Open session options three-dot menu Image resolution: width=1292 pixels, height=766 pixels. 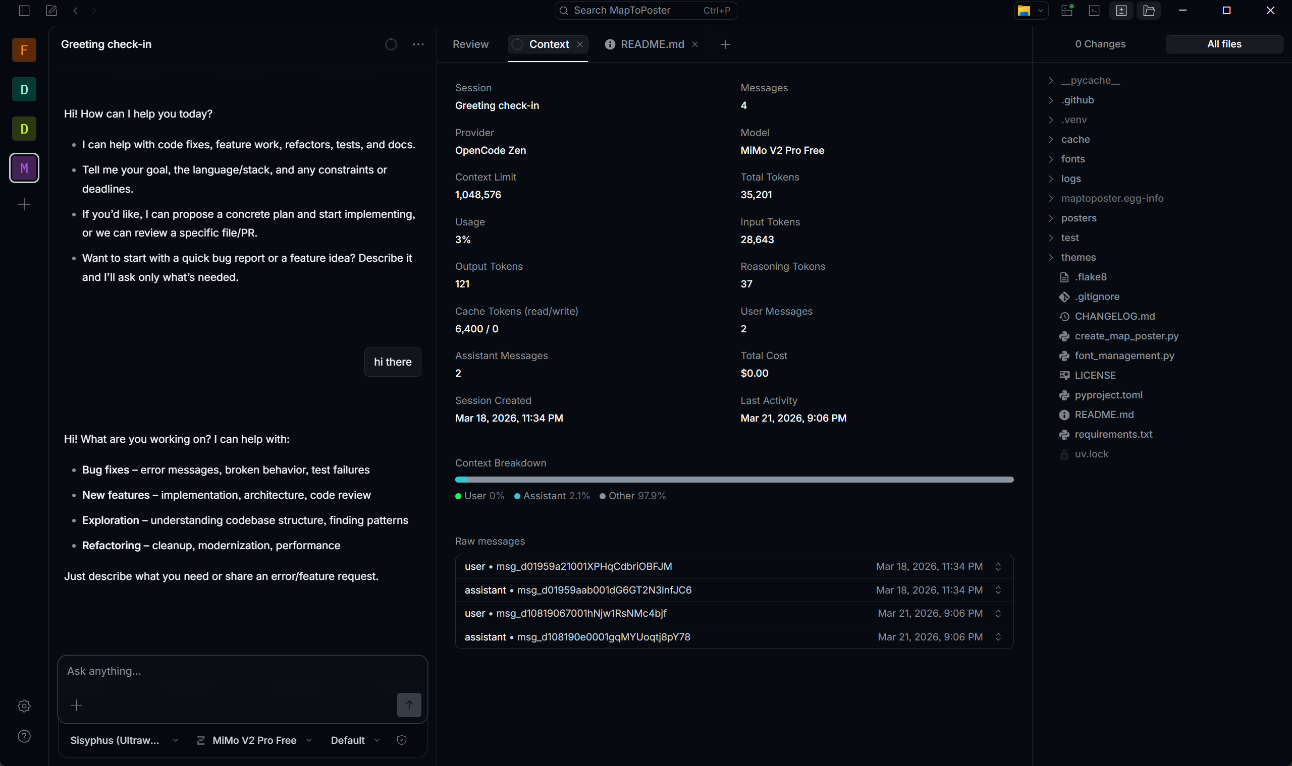(x=418, y=44)
